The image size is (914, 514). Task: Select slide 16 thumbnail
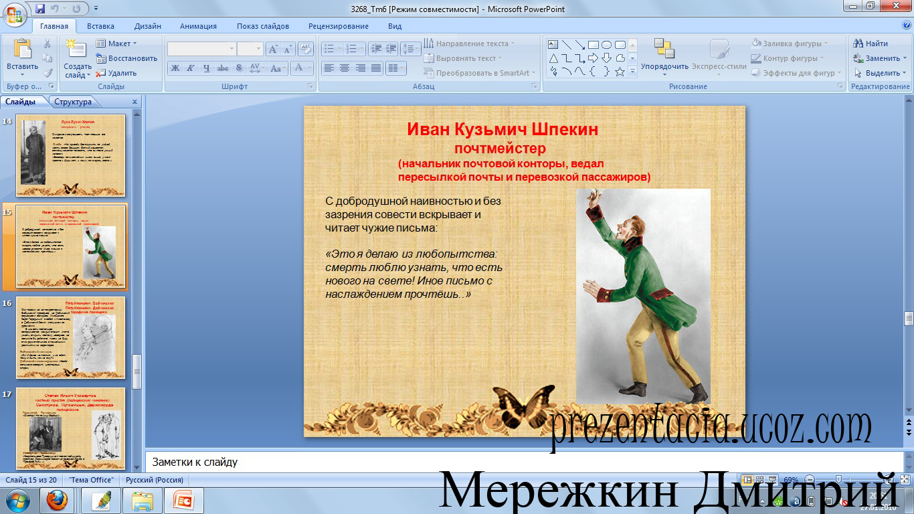click(70, 337)
